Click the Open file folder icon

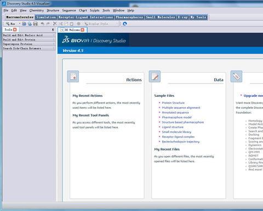click(24, 24)
